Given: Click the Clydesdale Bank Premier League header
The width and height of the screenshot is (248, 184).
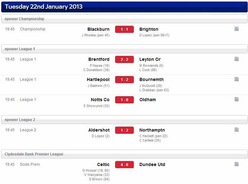Looking at the screenshot, I should pos(124,154).
